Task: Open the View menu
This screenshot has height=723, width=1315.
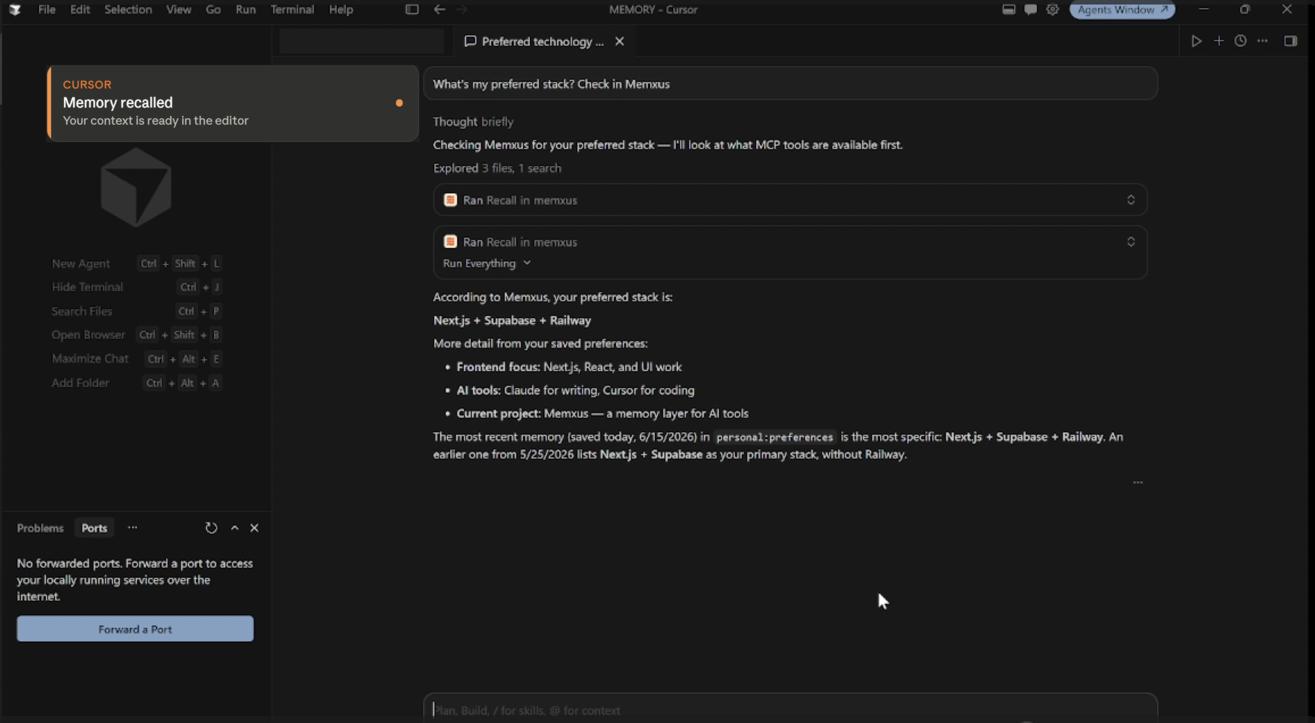Action: pos(179,10)
